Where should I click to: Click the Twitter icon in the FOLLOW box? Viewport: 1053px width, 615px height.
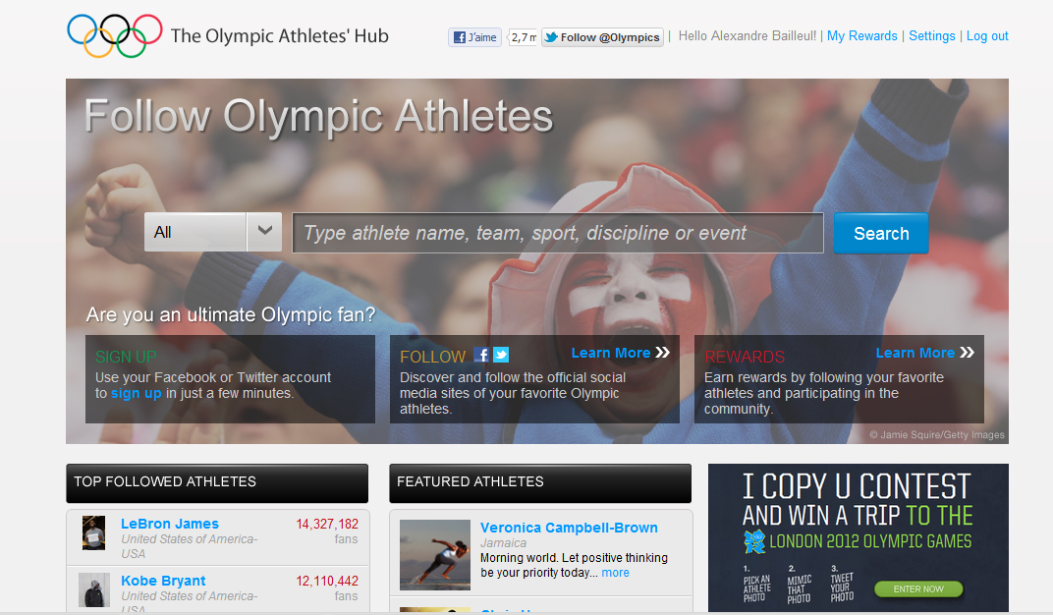pos(501,356)
